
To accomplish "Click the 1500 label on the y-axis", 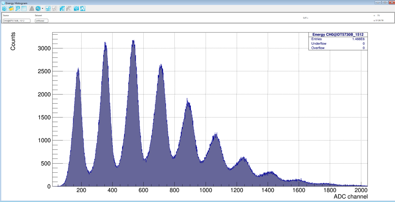I will click(x=44, y=117).
